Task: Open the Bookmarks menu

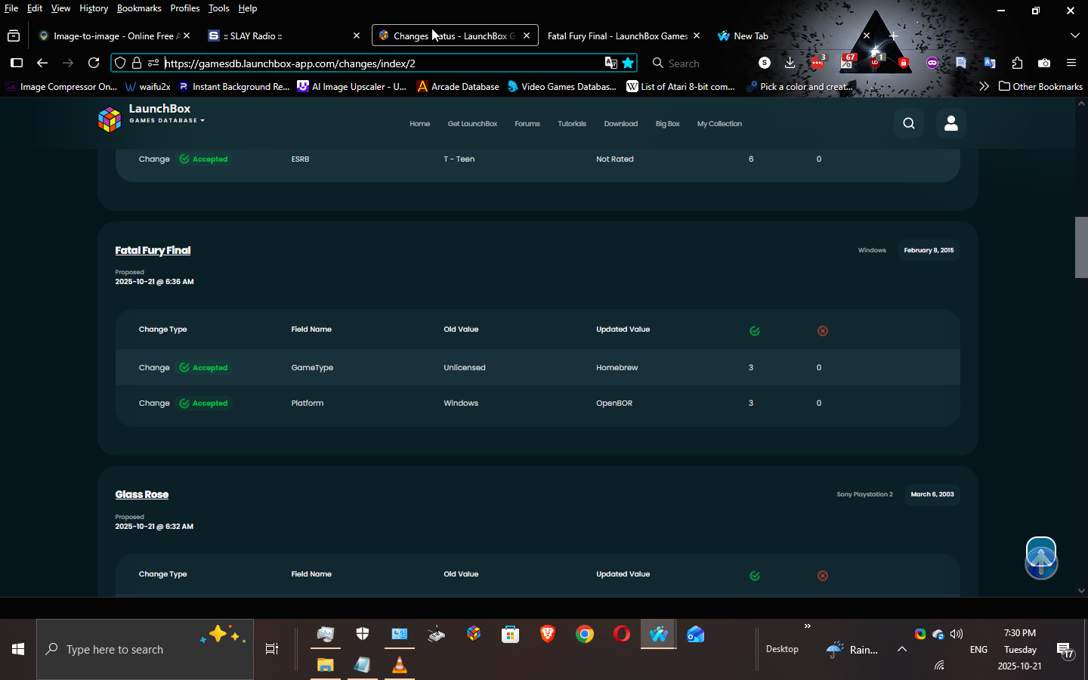Action: coord(139,8)
